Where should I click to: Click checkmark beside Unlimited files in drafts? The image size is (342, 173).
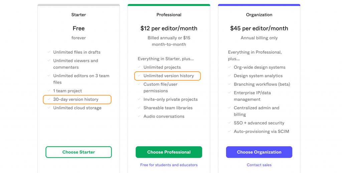point(49,52)
